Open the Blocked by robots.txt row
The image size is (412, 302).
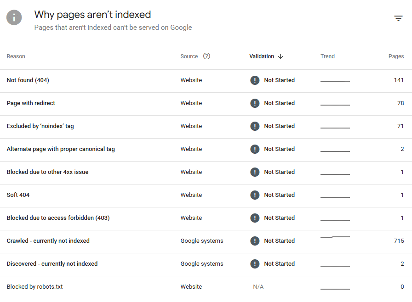[206, 287]
